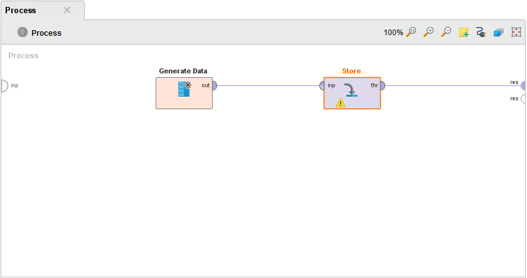Image resolution: width=527 pixels, height=278 pixels.
Task: Click the Process breadcrumb label
Action: point(46,33)
